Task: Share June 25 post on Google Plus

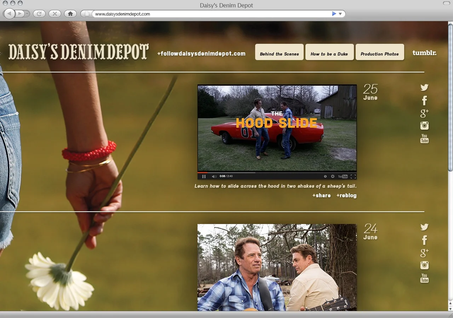Action: tap(424, 113)
